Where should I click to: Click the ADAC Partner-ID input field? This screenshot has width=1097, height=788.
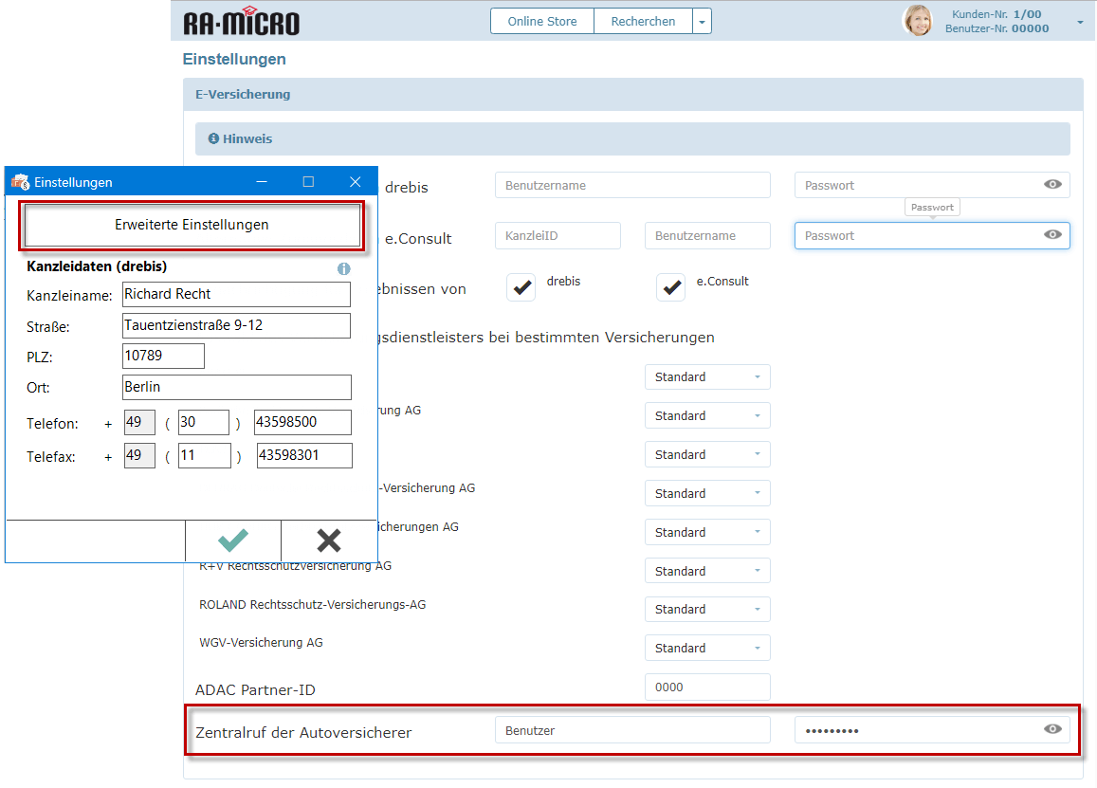pos(706,687)
